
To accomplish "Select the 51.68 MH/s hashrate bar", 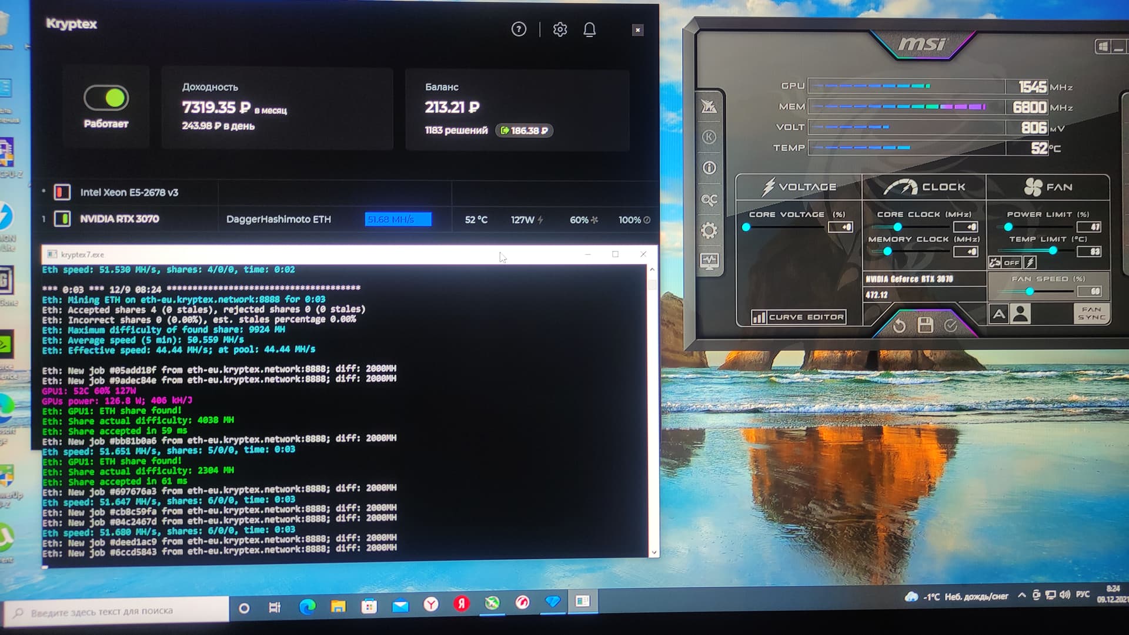I will (x=398, y=219).
